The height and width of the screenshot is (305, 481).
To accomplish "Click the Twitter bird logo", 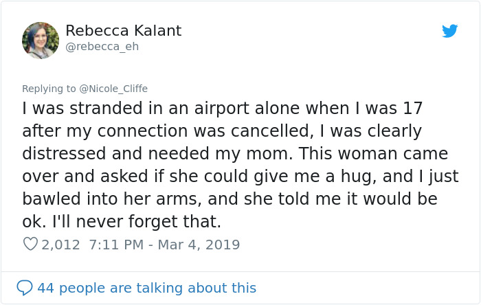I will (450, 31).
